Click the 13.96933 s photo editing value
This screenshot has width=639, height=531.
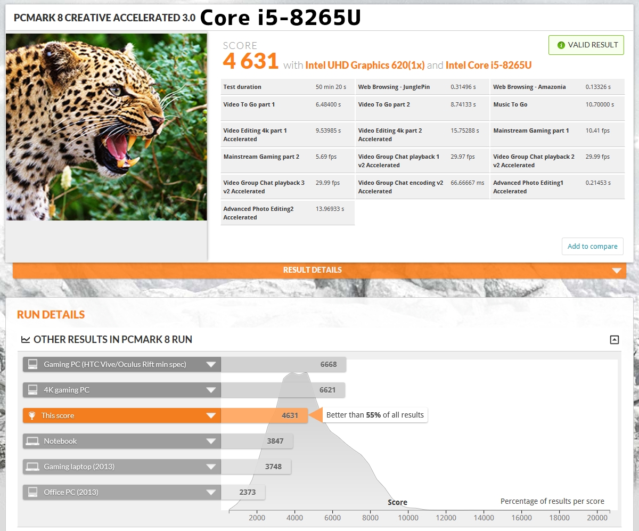(330, 209)
